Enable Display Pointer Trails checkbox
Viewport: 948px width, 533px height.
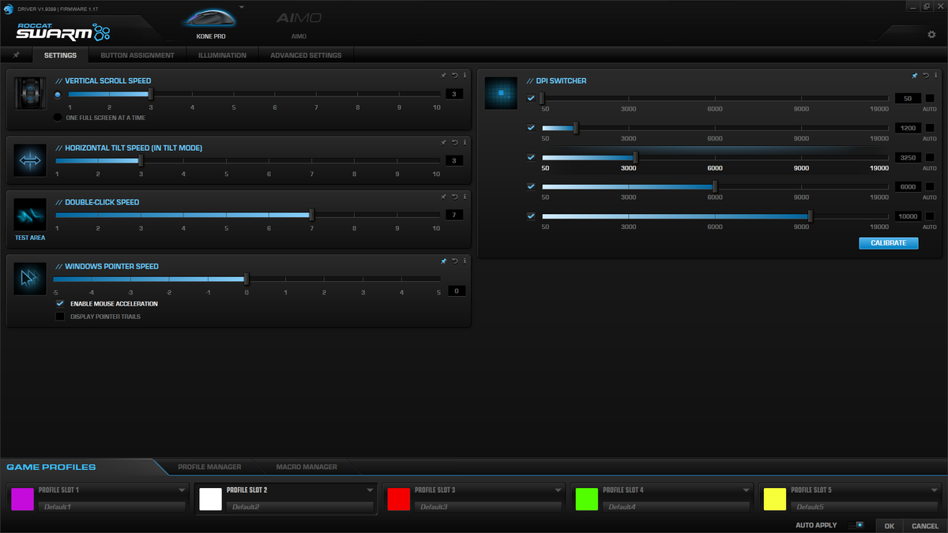59,317
